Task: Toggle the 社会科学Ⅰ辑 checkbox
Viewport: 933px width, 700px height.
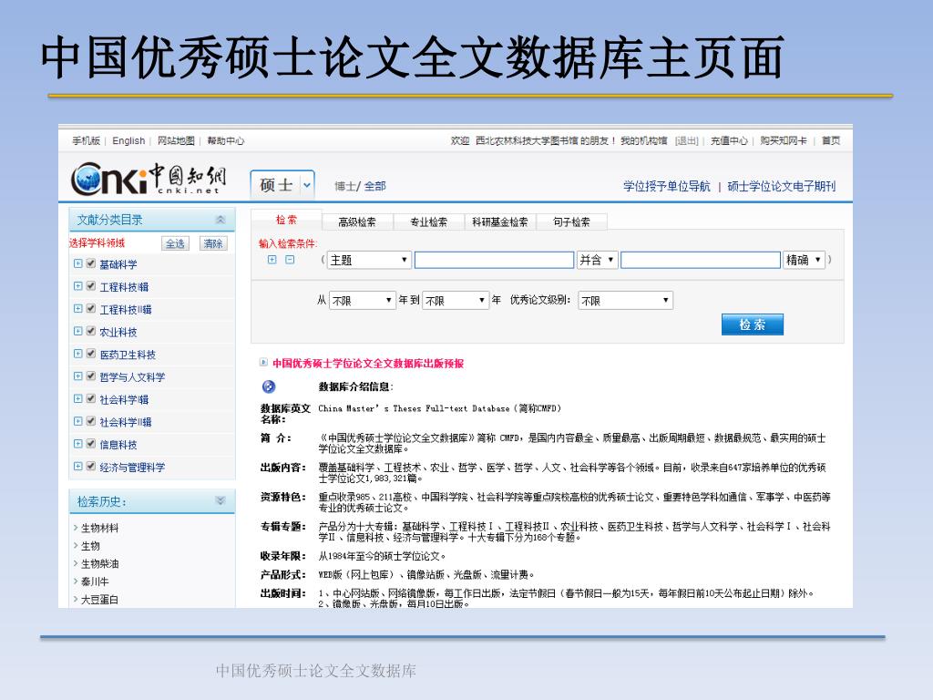Action: [91, 399]
